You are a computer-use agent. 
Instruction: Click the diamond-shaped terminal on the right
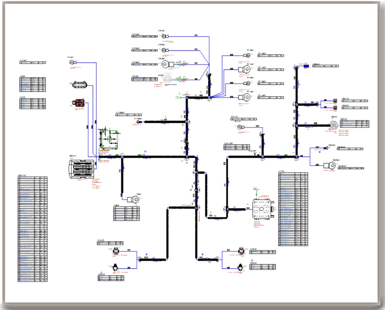click(326, 148)
